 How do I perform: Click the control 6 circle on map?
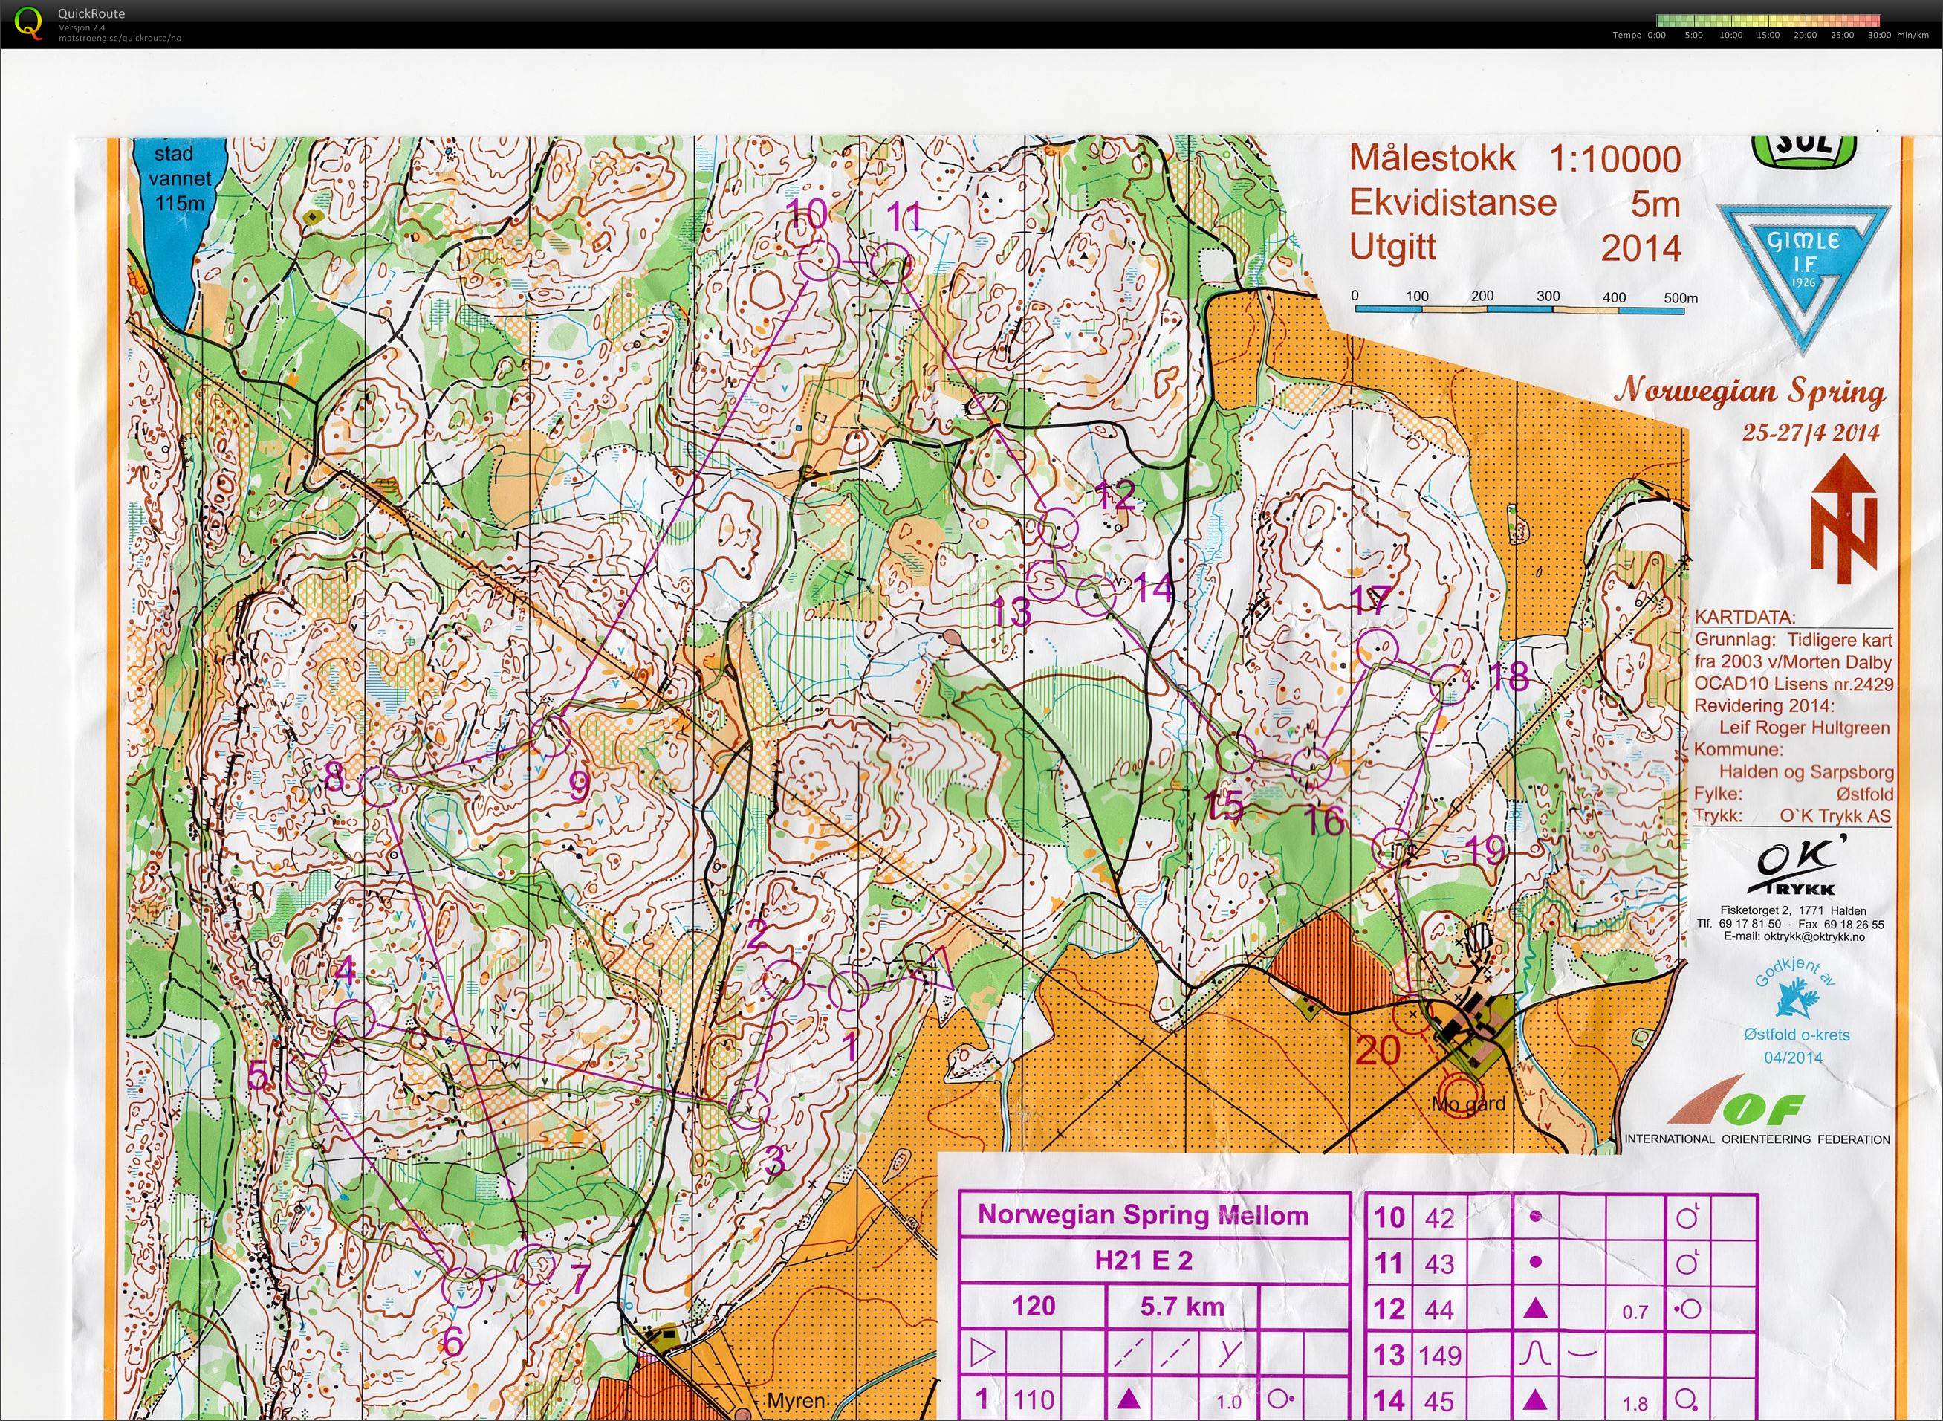tap(460, 1288)
